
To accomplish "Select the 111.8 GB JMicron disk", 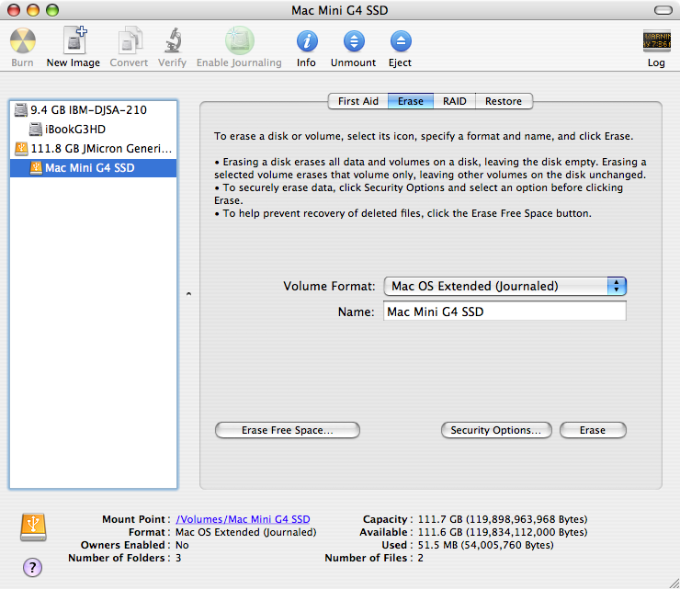I will click(x=93, y=149).
